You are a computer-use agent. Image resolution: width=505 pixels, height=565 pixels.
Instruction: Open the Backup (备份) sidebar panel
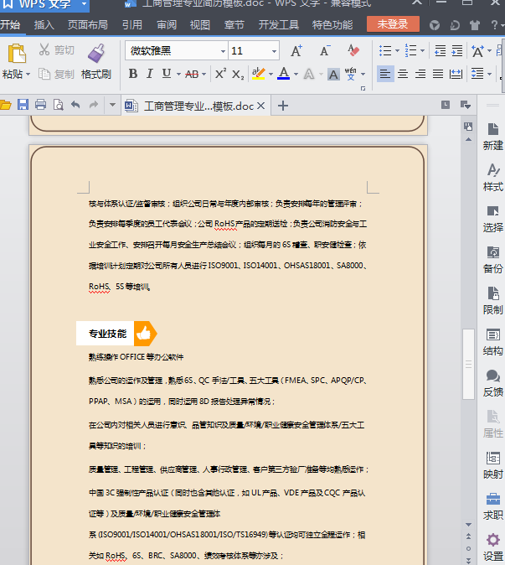pyautogui.click(x=492, y=260)
